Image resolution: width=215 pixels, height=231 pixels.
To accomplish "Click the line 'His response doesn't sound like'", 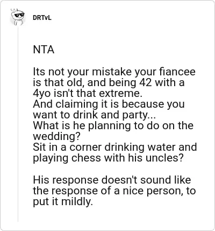I will pyautogui.click(x=112, y=180).
